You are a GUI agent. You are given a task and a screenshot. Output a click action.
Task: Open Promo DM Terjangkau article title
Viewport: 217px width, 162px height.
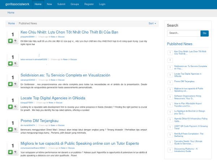[x=39, y=121]
